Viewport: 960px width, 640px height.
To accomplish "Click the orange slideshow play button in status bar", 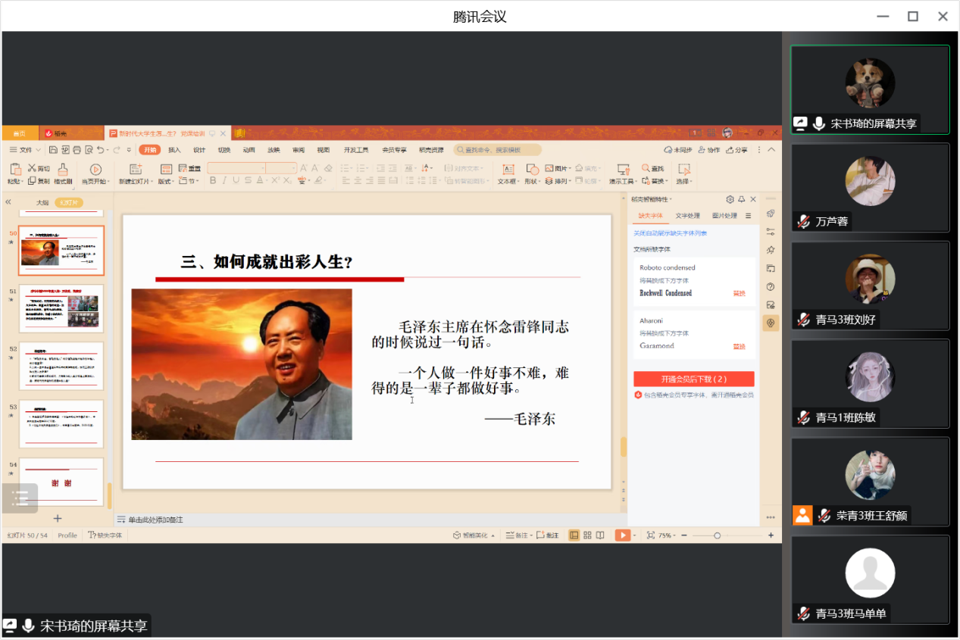I will [x=623, y=535].
